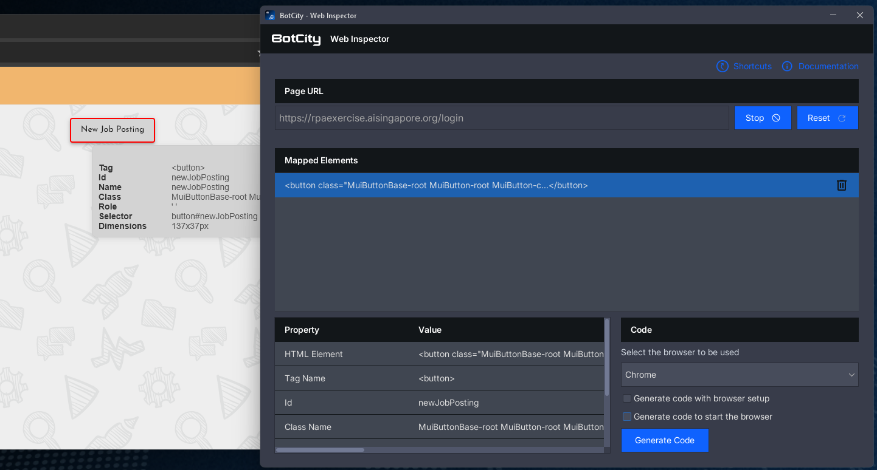Minimize the Web Inspector window

[831, 16]
